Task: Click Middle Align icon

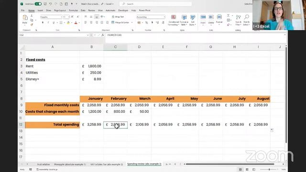Action: (91, 17)
